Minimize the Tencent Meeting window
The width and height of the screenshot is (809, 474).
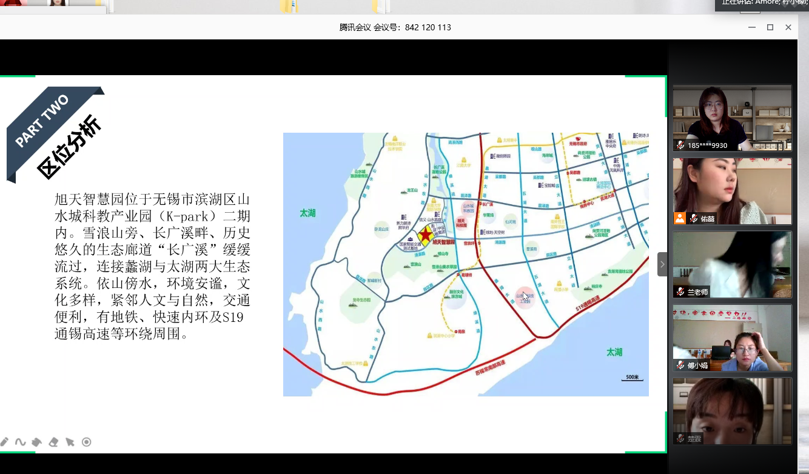[x=752, y=27]
